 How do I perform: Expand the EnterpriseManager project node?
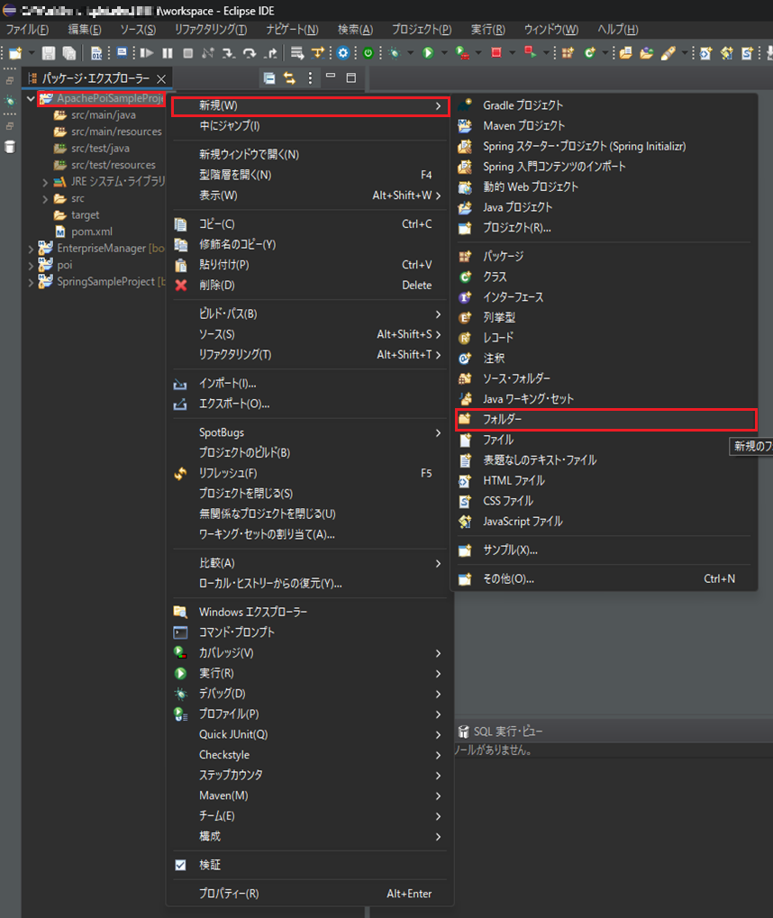point(31,249)
